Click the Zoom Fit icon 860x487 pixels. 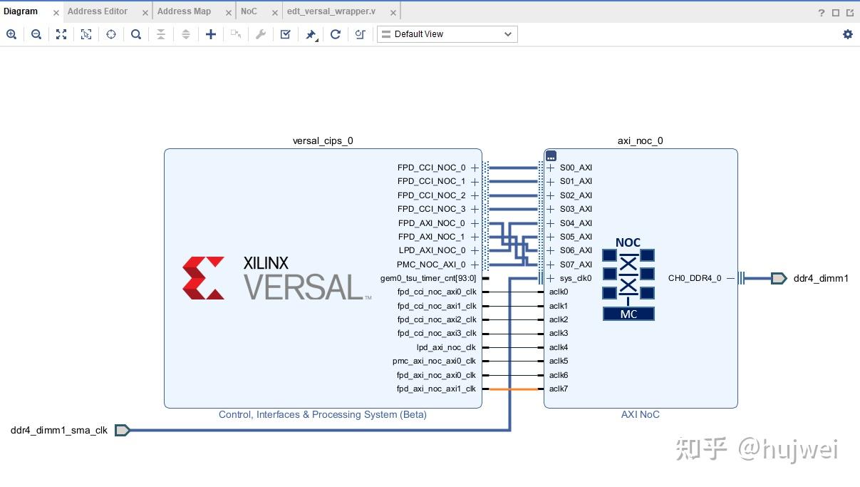coord(61,34)
